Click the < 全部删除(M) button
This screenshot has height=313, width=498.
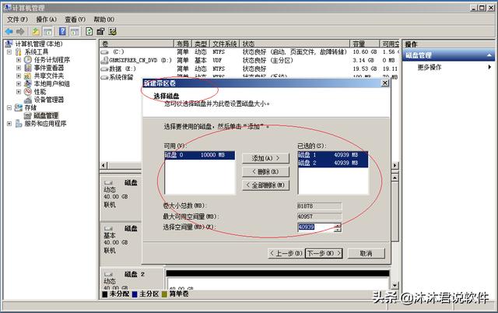[265, 185]
